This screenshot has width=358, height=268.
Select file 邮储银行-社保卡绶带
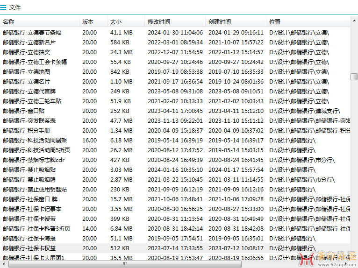coord(29,219)
